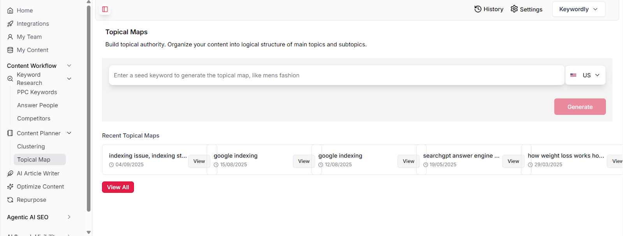Screen dimensions: 623x236
Task: Click the Home house icon
Action: coord(10,11)
